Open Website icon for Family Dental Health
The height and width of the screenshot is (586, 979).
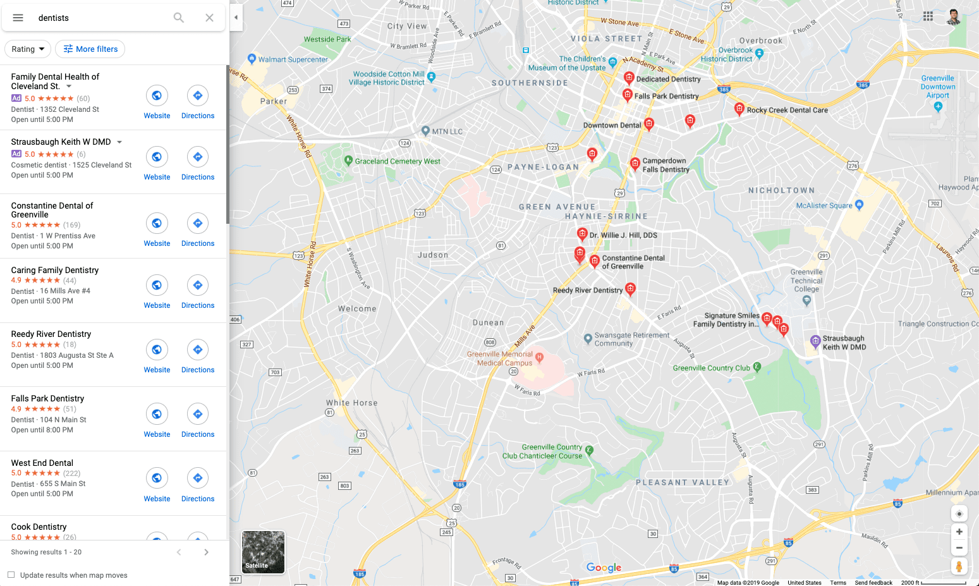pos(157,95)
